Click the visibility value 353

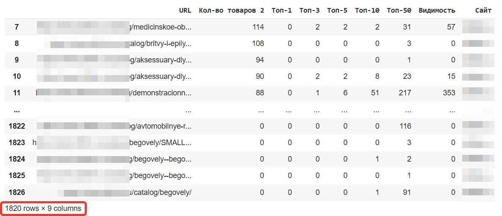point(449,93)
